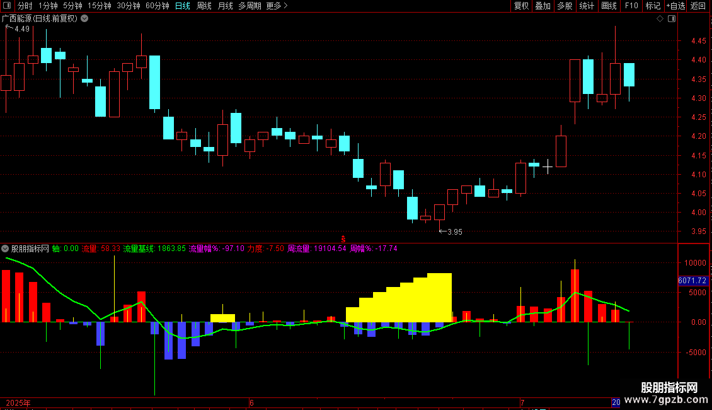Click the panel layout icon at top-left
Image resolution: width=712 pixels, height=410 pixels.
7,6
